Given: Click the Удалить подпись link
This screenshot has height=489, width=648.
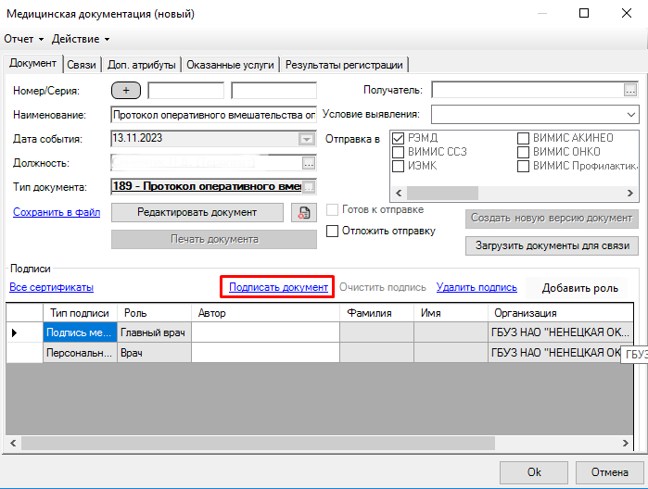Looking at the screenshot, I should tap(476, 287).
